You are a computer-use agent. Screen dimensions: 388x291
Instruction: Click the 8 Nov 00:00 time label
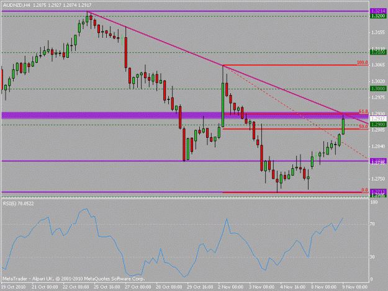(323, 287)
